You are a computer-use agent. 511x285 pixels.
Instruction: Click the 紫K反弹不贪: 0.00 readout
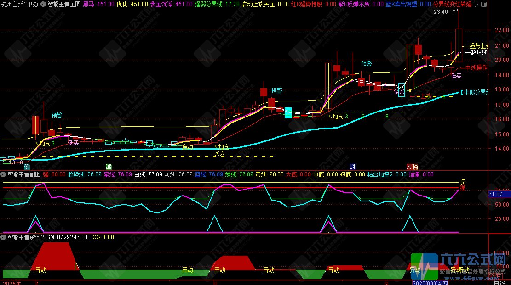pos(361,4)
